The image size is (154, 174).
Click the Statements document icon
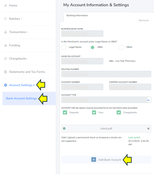[x=6, y=72]
